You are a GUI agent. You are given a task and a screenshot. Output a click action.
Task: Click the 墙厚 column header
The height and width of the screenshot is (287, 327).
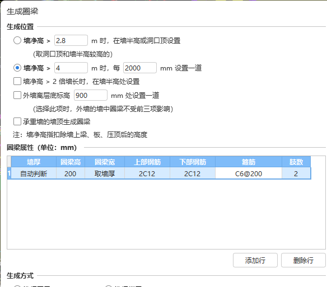[x=34, y=162]
